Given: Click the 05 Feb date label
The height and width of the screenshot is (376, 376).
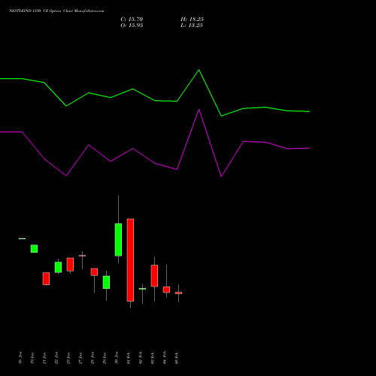Looking at the screenshot, I should pyautogui.click(x=177, y=358).
